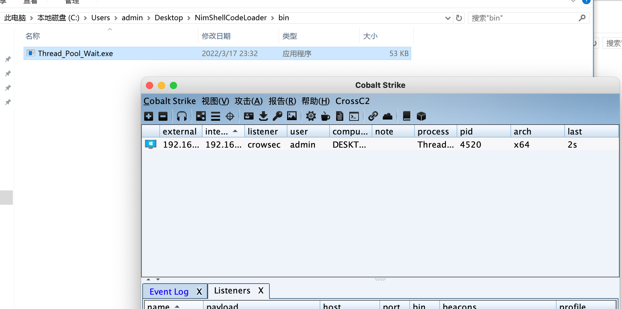622x309 pixels.
Task: Open the 视图(V) menu
Action: click(x=215, y=101)
